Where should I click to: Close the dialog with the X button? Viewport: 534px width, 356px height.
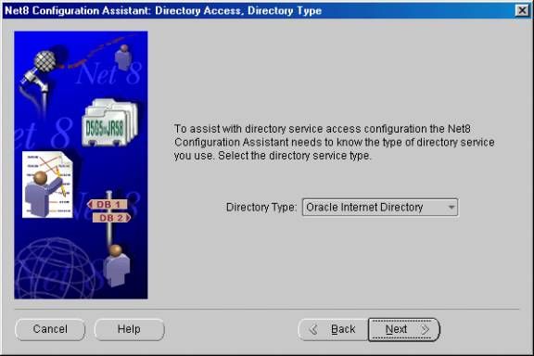click(522, 10)
